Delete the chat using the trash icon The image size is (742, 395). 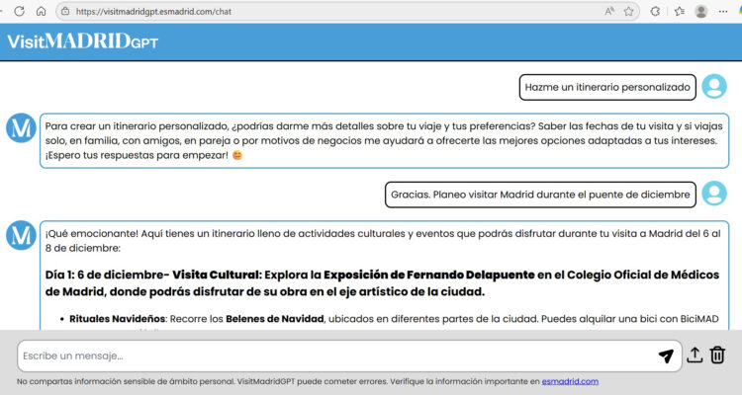(718, 355)
